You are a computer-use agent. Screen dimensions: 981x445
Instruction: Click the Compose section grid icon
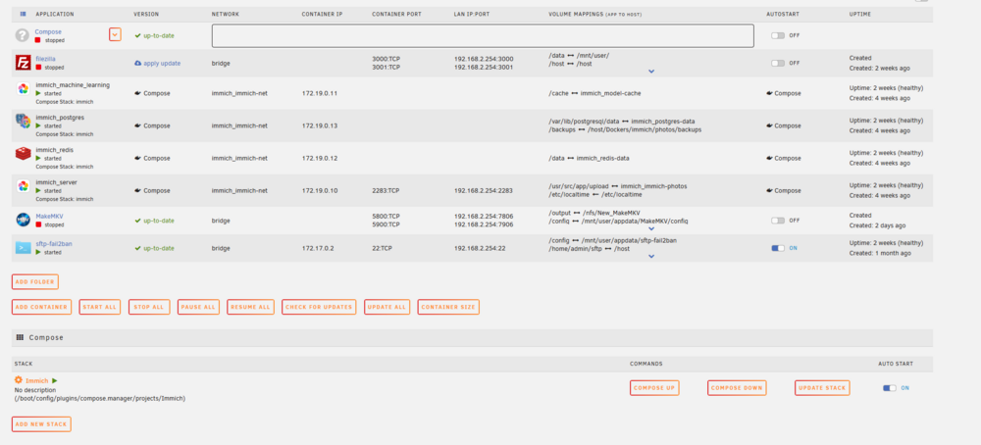(20, 337)
